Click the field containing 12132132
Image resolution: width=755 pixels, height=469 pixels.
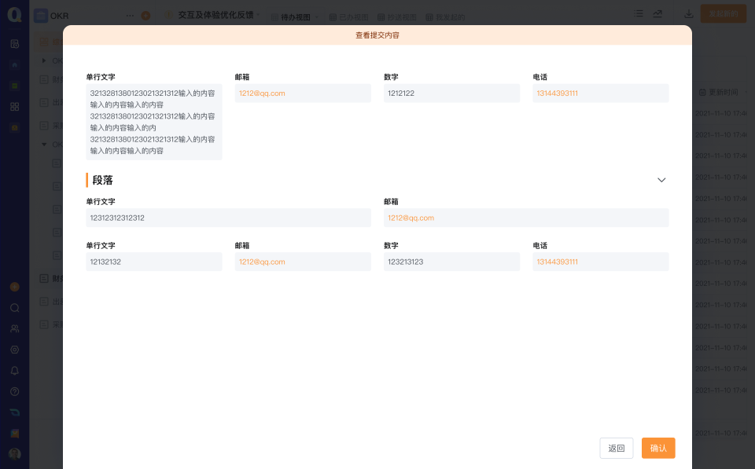(x=154, y=262)
